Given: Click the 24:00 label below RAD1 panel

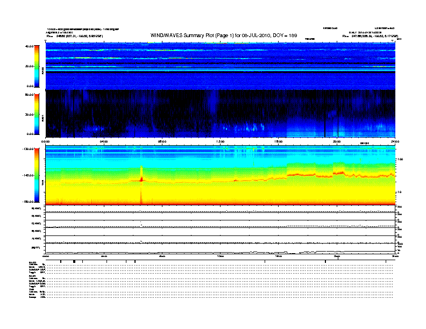Looking at the screenshot, I should [395, 141].
